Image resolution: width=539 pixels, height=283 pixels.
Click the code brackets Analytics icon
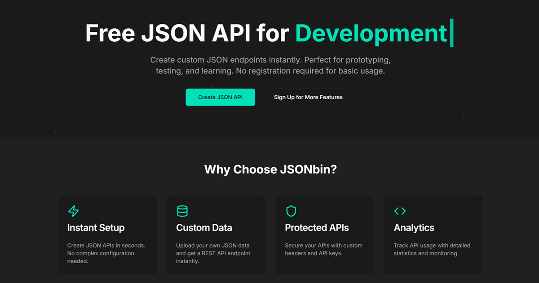[x=400, y=211]
